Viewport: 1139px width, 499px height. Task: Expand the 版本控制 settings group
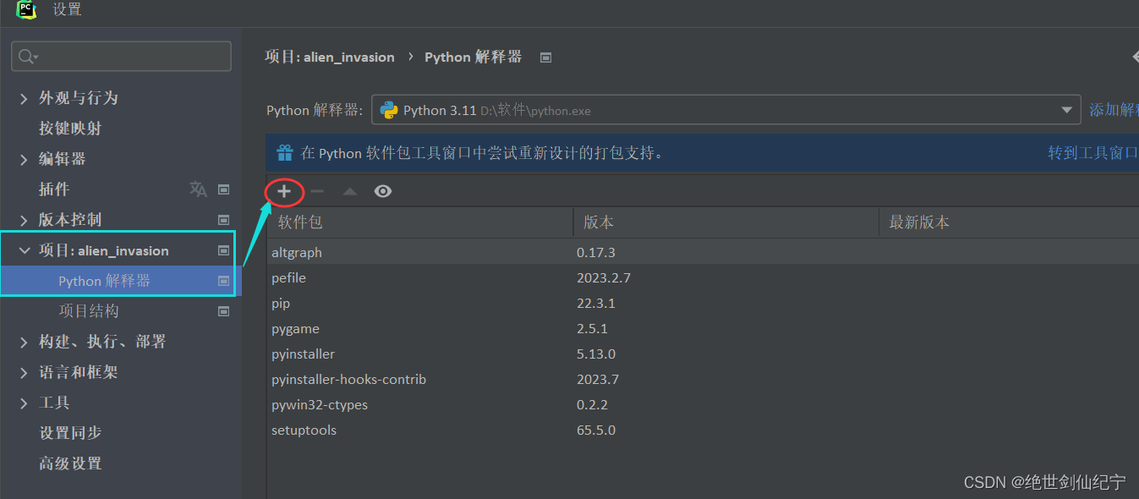(24, 220)
